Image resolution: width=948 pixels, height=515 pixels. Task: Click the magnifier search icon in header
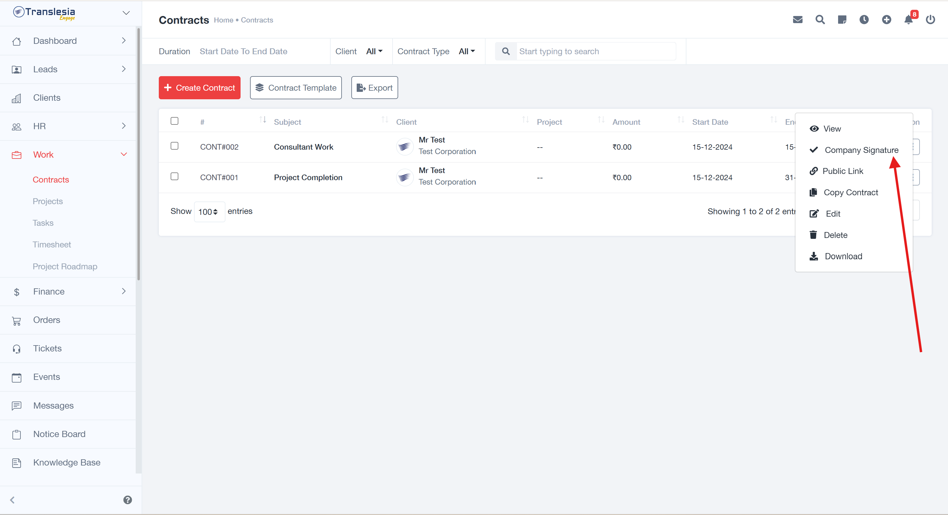pyautogui.click(x=820, y=20)
